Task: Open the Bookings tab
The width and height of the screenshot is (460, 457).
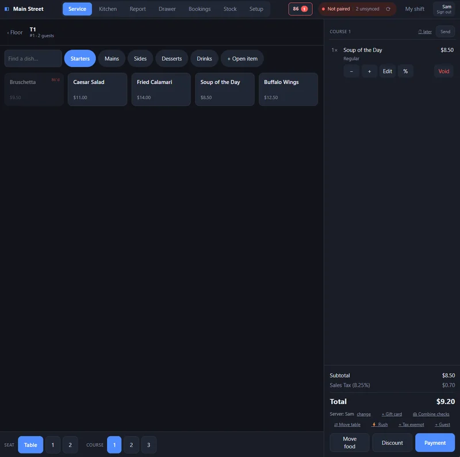Action: coord(200,9)
